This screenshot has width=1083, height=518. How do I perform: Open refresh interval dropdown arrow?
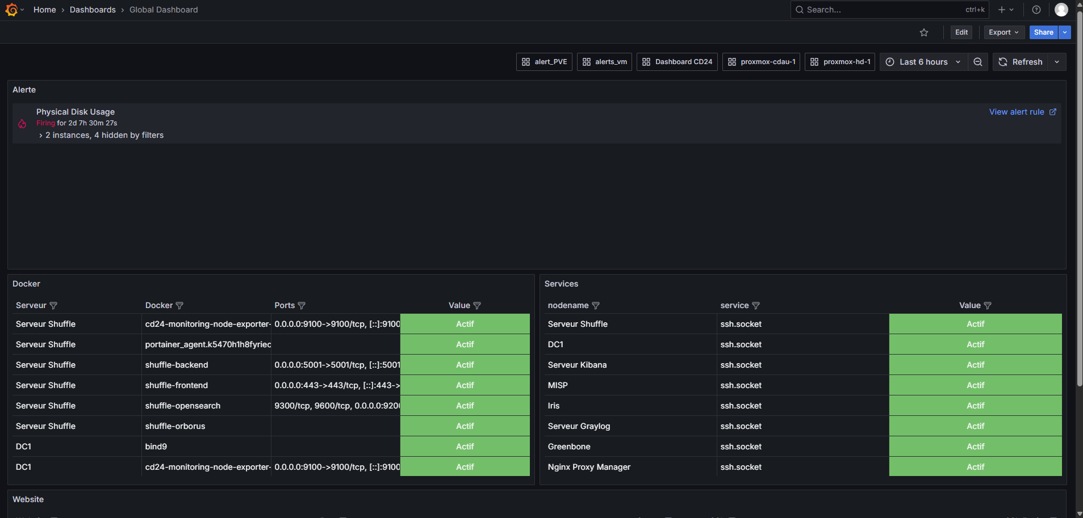coord(1057,62)
